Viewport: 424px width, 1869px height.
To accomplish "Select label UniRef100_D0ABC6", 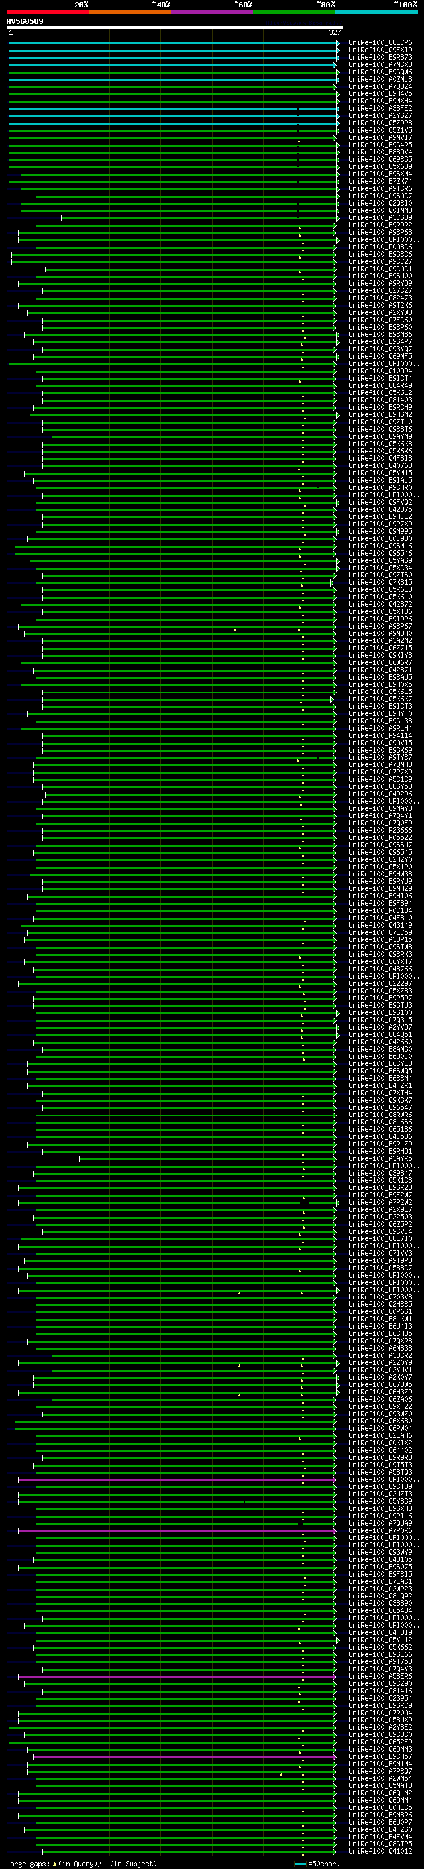I will pyautogui.click(x=380, y=247).
